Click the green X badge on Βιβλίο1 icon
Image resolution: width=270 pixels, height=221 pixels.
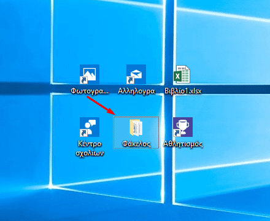click(177, 77)
